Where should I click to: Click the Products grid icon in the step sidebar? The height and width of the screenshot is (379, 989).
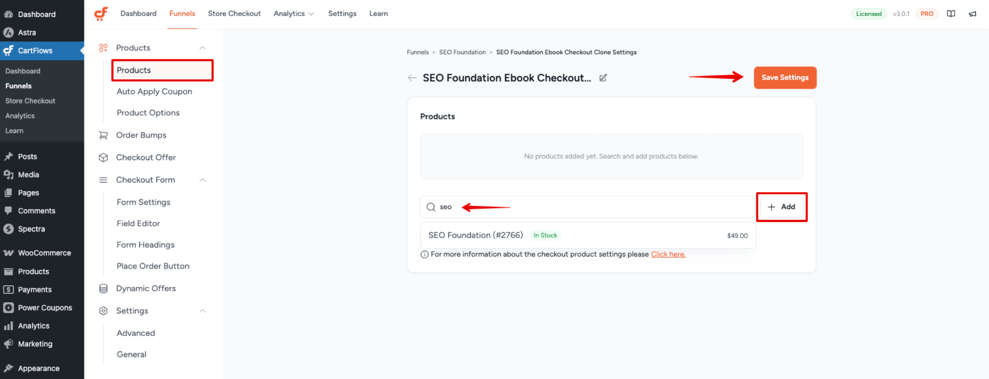point(104,48)
